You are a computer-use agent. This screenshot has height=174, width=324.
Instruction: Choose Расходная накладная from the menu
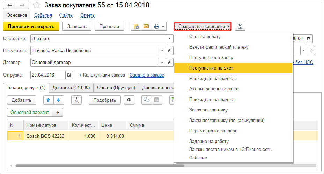click(x=212, y=79)
